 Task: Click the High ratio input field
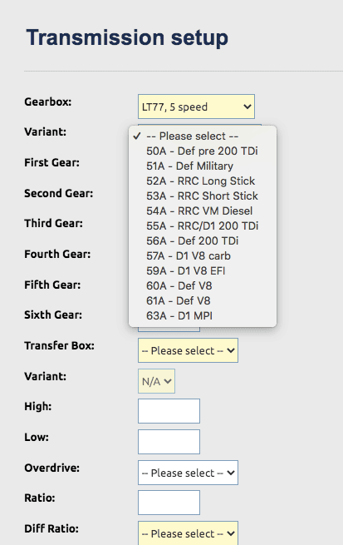[x=169, y=411]
